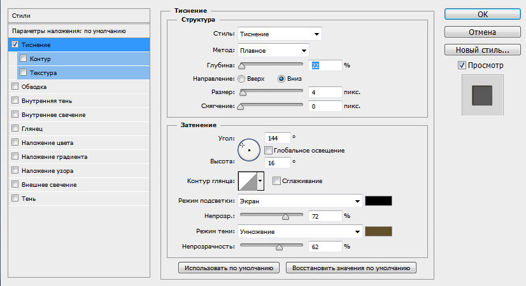Select the Вниз direction radio button

[x=281, y=79]
